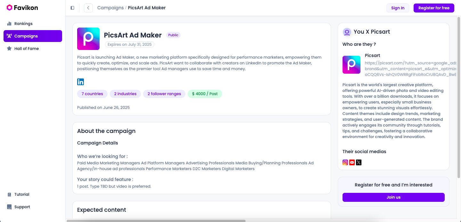Screen dimensions: 461x222
Task: Click the Campaigns broadcast icon
Action: (x=9, y=36)
